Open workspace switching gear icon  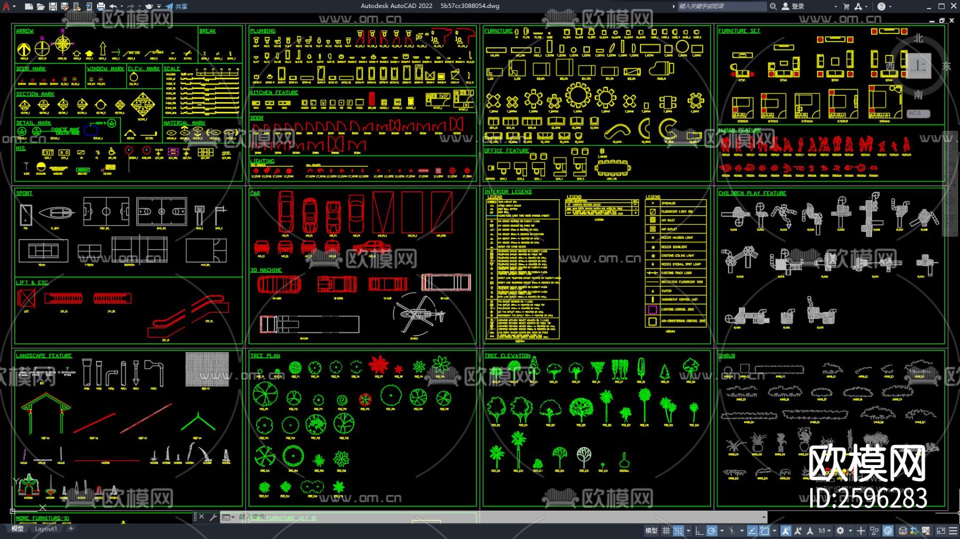840,531
